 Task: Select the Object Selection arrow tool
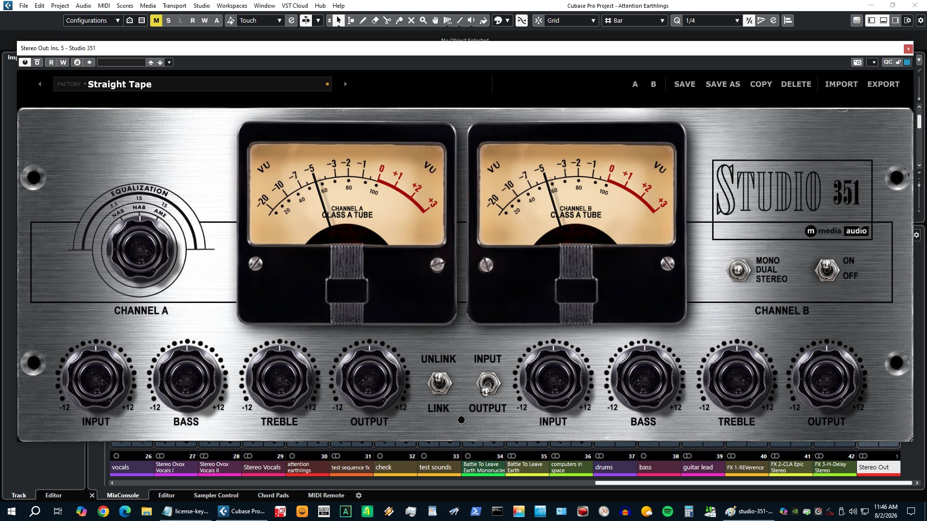click(338, 20)
